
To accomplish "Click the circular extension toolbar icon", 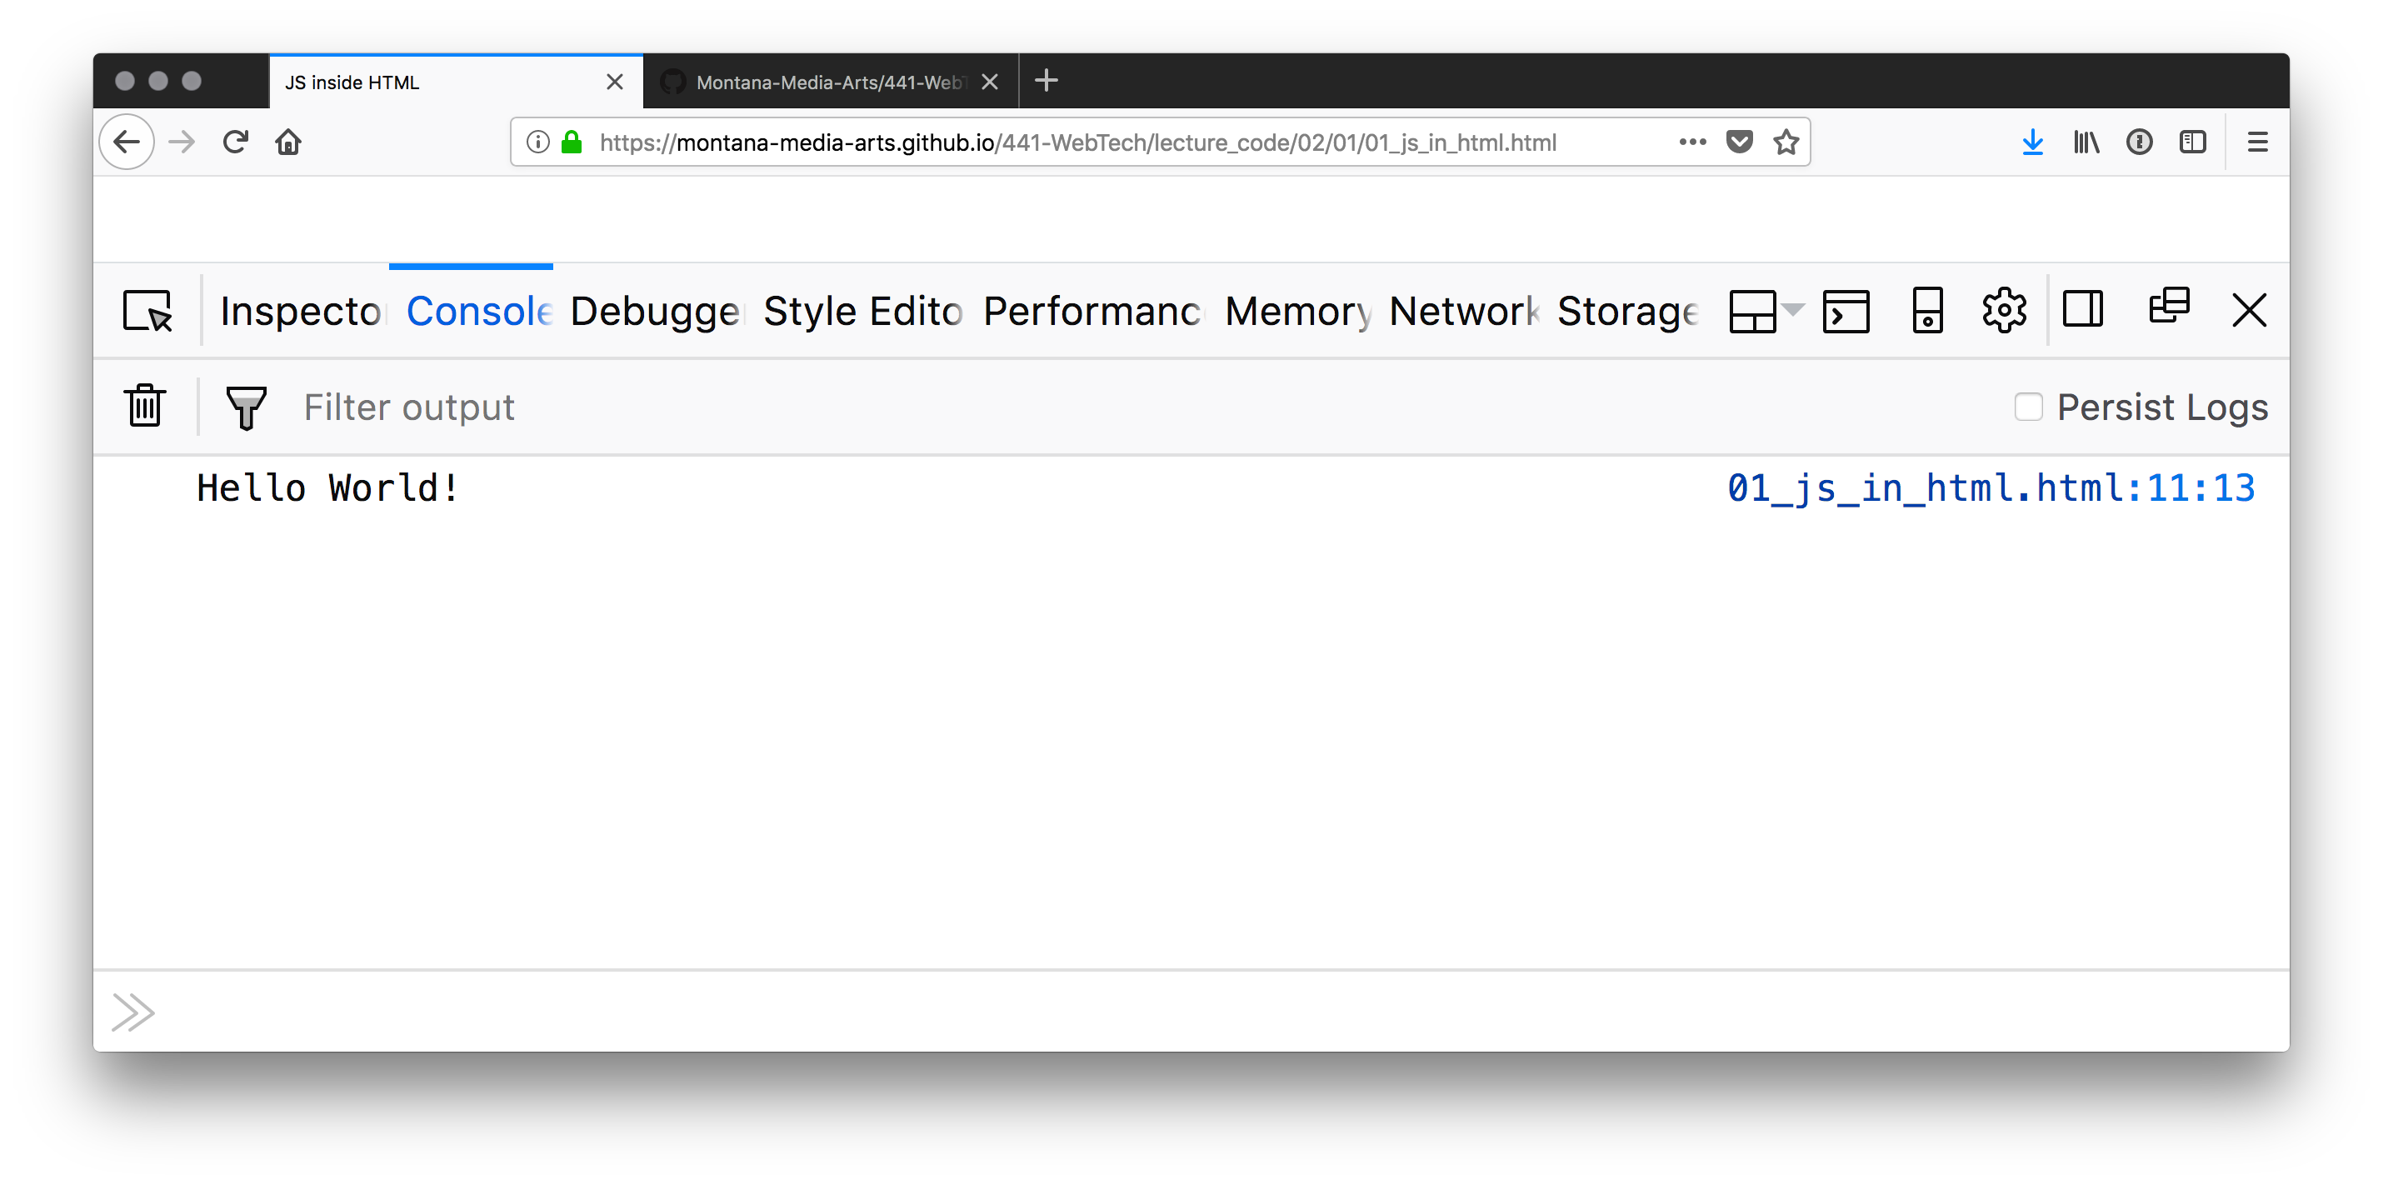I will point(2139,142).
